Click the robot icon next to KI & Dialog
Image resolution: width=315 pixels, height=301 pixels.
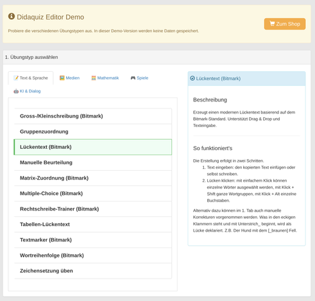pos(16,91)
